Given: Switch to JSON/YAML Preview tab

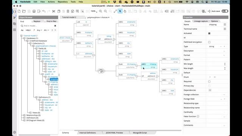Looking at the screenshot, I should pyautogui.click(x=114, y=133).
